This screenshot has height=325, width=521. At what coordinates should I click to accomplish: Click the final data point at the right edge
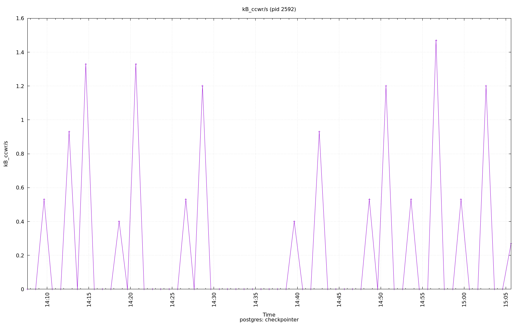pyautogui.click(x=511, y=243)
